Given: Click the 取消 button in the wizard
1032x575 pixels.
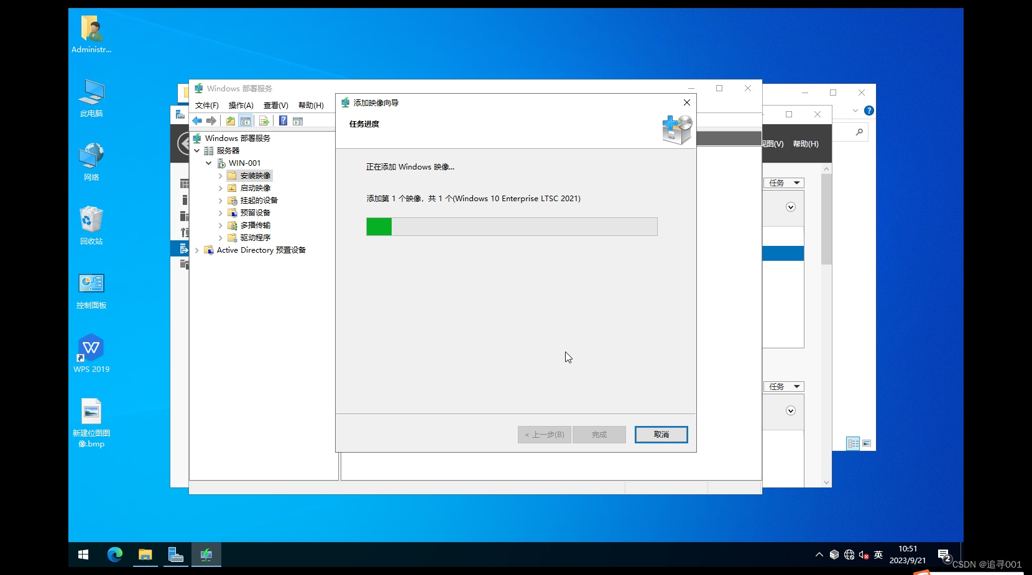Looking at the screenshot, I should coord(661,435).
